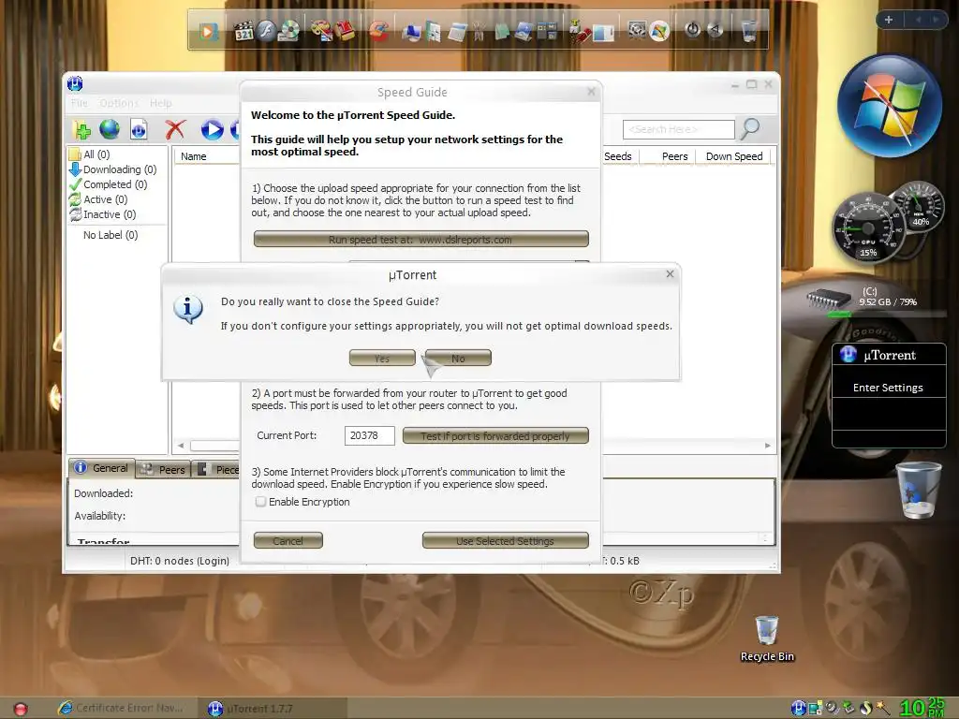Click DHT: 0 nodes (Login) status text

tap(180, 561)
